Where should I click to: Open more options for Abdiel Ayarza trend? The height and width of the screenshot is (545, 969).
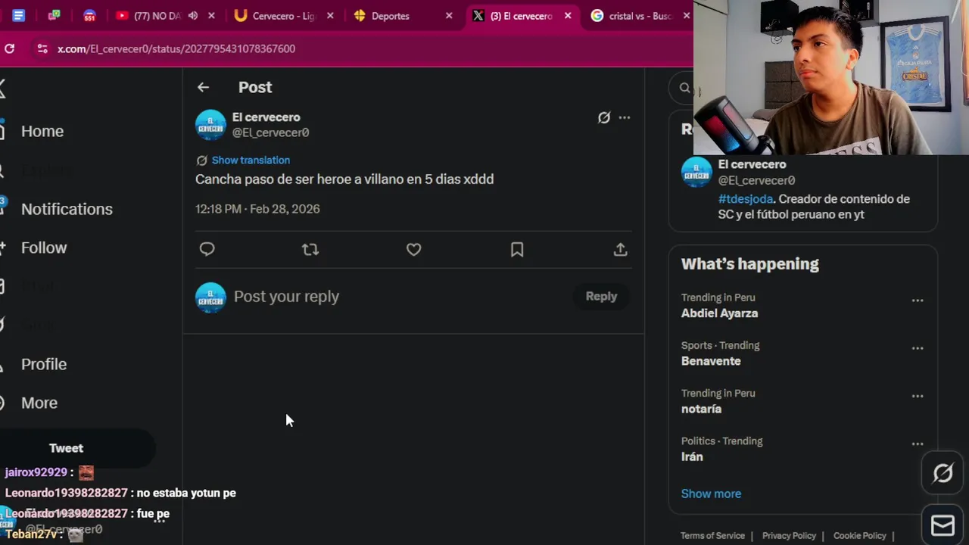click(x=918, y=301)
